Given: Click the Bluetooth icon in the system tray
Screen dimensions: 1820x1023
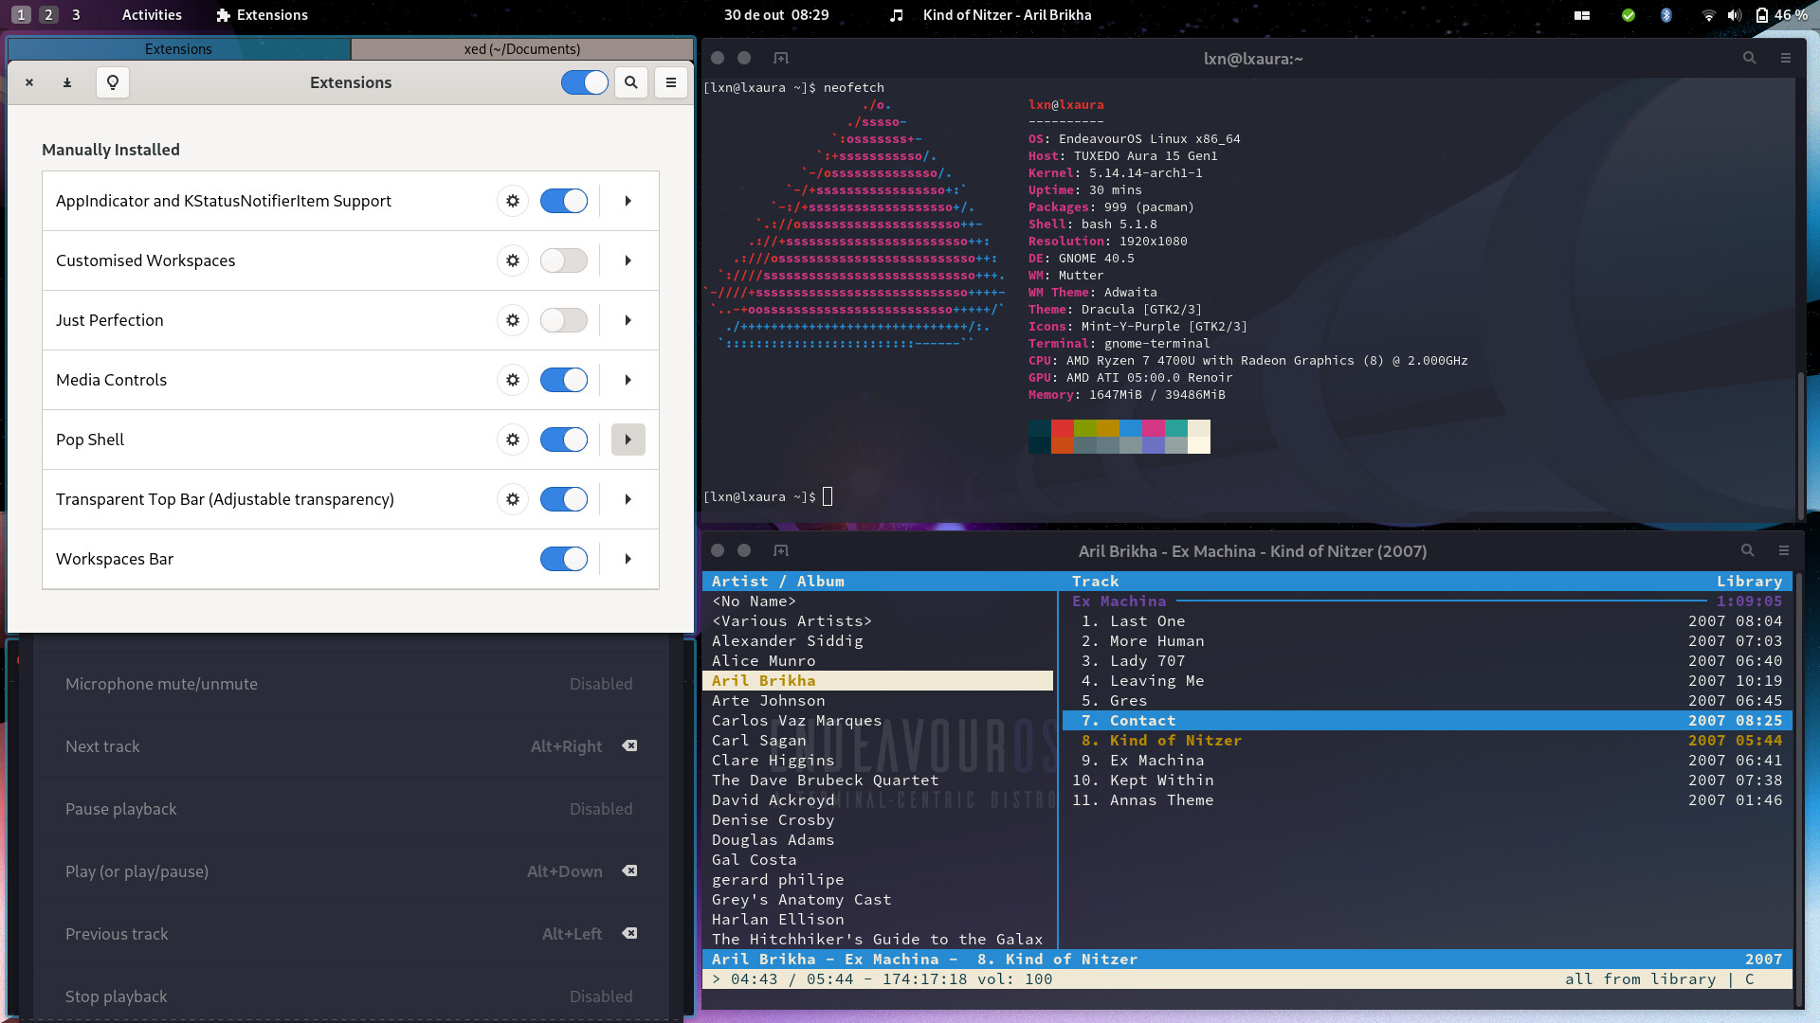Looking at the screenshot, I should click(1666, 15).
